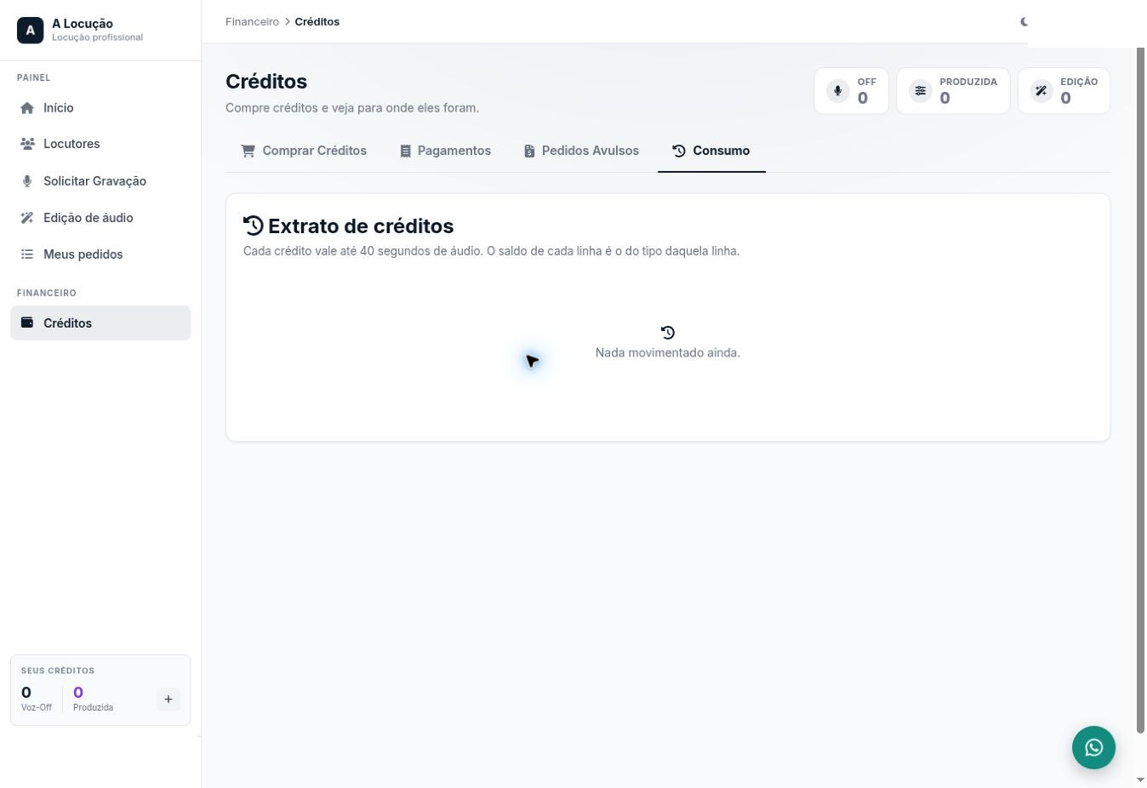This screenshot has width=1147, height=788.
Task: Click the history icon above empty message
Action: click(668, 333)
